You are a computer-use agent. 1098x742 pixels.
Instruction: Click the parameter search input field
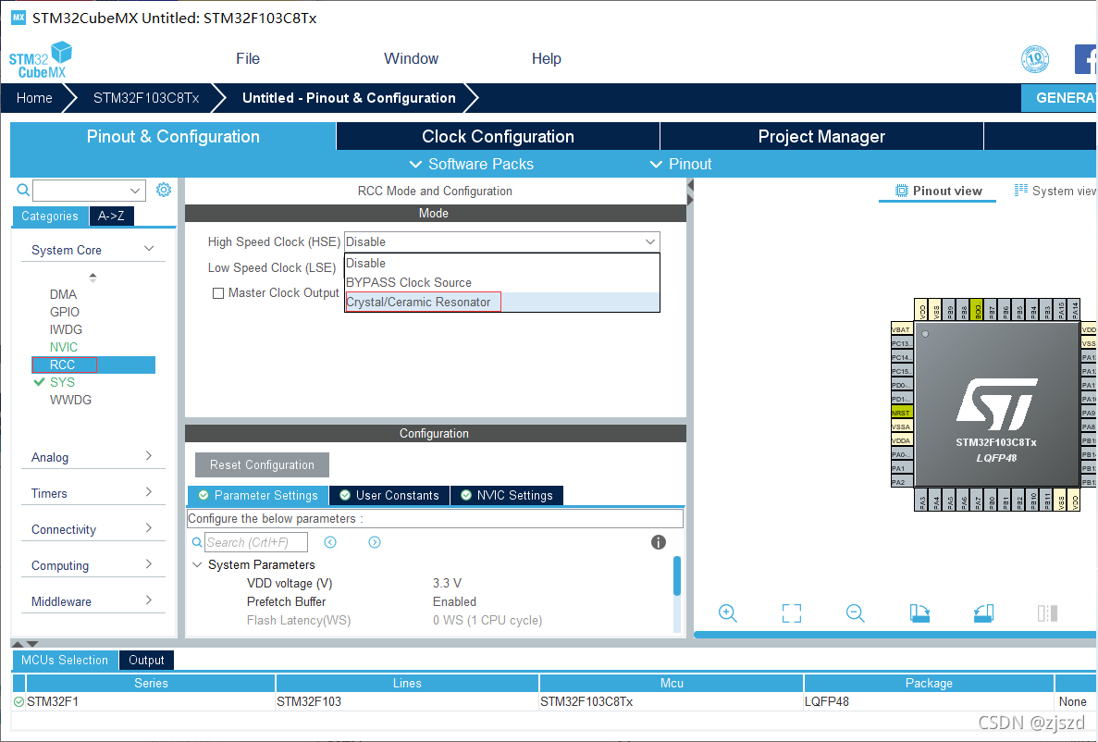[x=256, y=542]
